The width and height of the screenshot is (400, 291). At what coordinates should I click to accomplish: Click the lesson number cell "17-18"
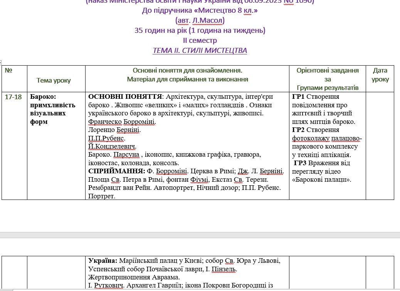(x=13, y=97)
